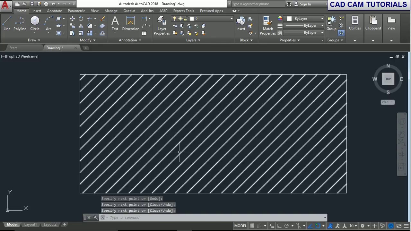This screenshot has height=231, width=411.
Task: Open the Layer Properties manager
Action: (162, 26)
